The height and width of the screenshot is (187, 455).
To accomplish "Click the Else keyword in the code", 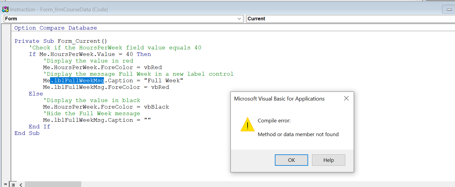I will pyautogui.click(x=35, y=93).
